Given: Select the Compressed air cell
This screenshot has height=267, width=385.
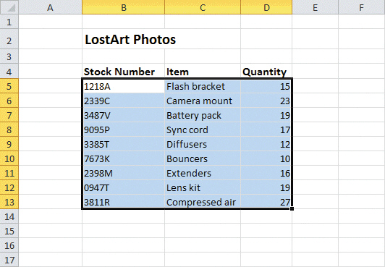Looking at the screenshot, I should click(203, 202).
